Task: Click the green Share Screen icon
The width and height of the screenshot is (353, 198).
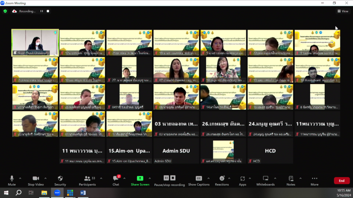Action: click(140, 178)
